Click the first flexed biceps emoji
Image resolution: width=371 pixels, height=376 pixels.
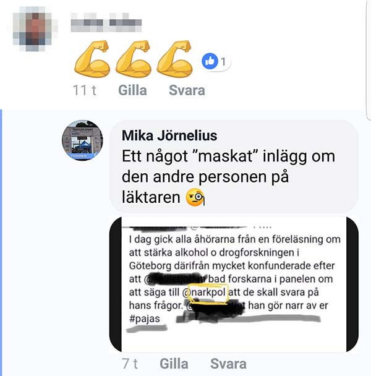point(92,59)
